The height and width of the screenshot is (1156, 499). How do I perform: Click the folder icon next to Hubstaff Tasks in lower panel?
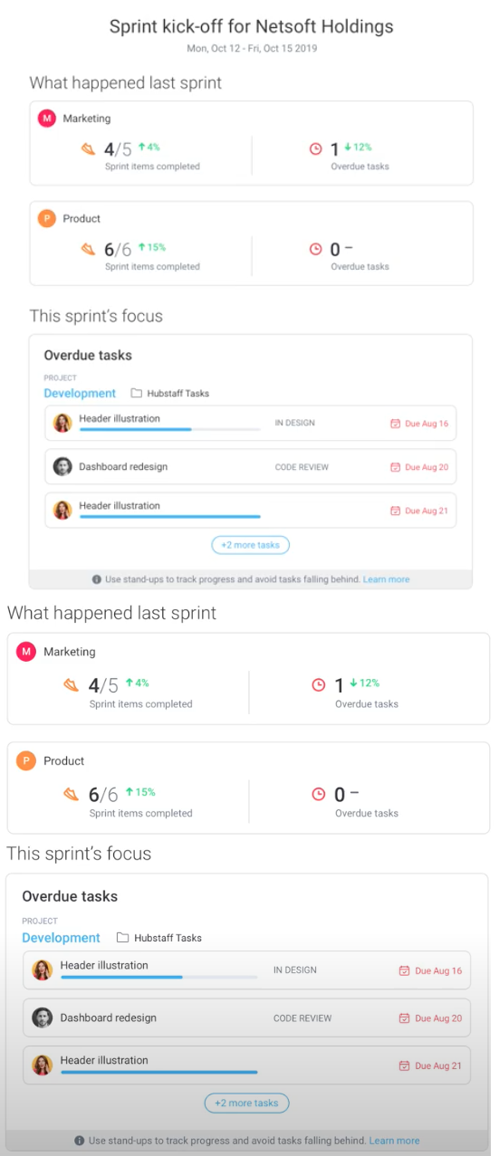(122, 938)
